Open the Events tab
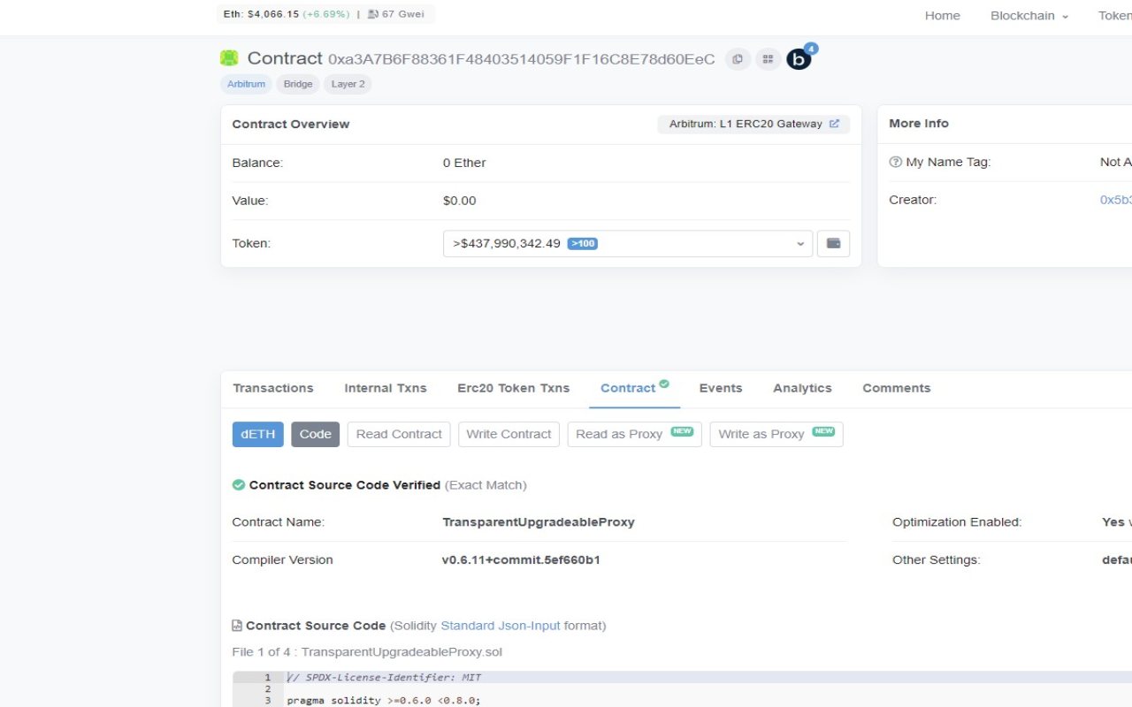Viewport: 1132px width, 707px height. 721,388
